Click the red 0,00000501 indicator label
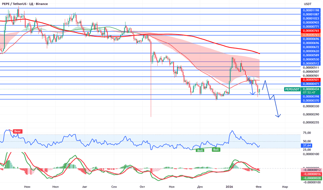The width and height of the screenshot is (323, 190). [x=311, y=80]
